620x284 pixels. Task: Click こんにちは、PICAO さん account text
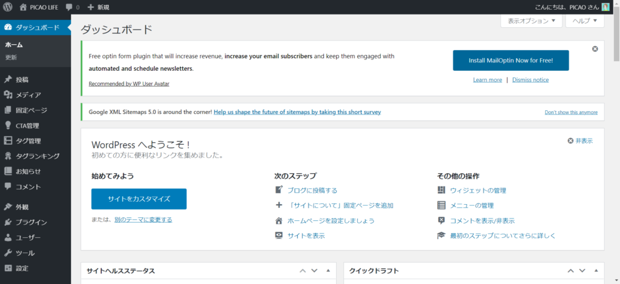[x=567, y=7]
